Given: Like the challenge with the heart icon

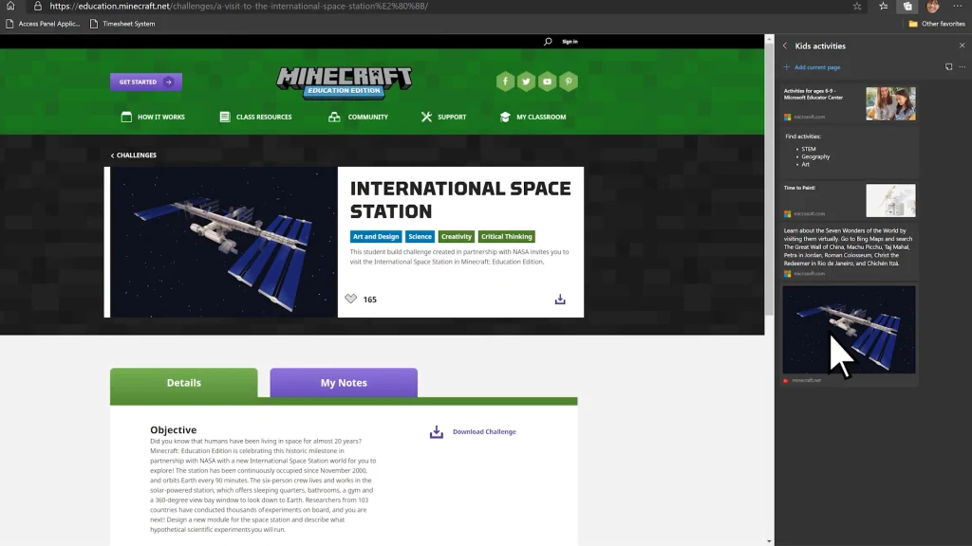Looking at the screenshot, I should pyautogui.click(x=351, y=299).
